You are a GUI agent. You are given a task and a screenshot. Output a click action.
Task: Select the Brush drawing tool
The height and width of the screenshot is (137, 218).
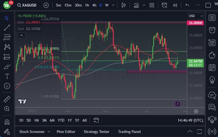point(7,66)
